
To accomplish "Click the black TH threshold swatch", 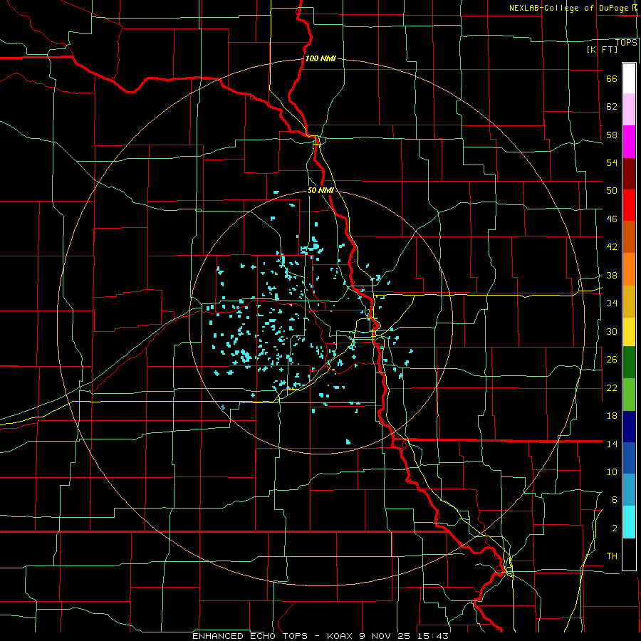I will 629,554.
